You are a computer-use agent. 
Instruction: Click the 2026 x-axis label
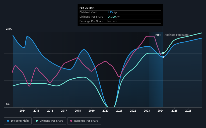pyautogui.click(x=188, y=111)
